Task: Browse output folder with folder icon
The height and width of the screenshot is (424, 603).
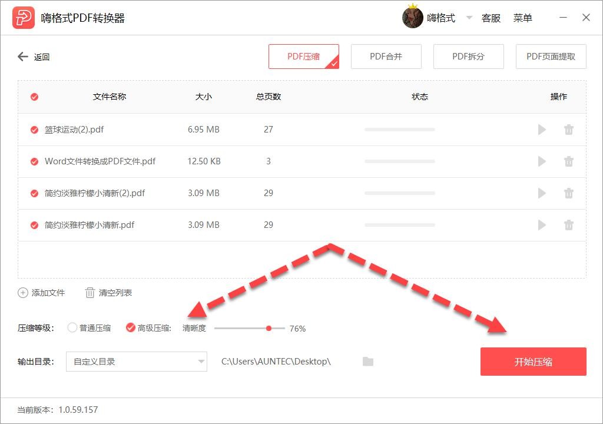Action: (x=368, y=362)
